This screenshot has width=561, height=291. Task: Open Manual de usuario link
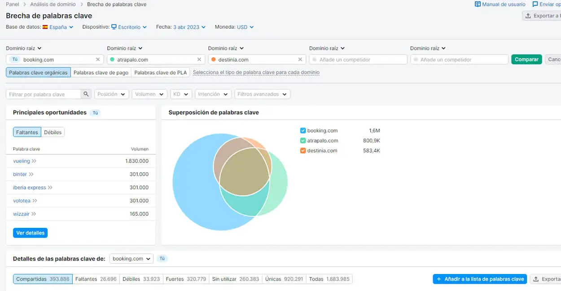(x=500, y=4)
